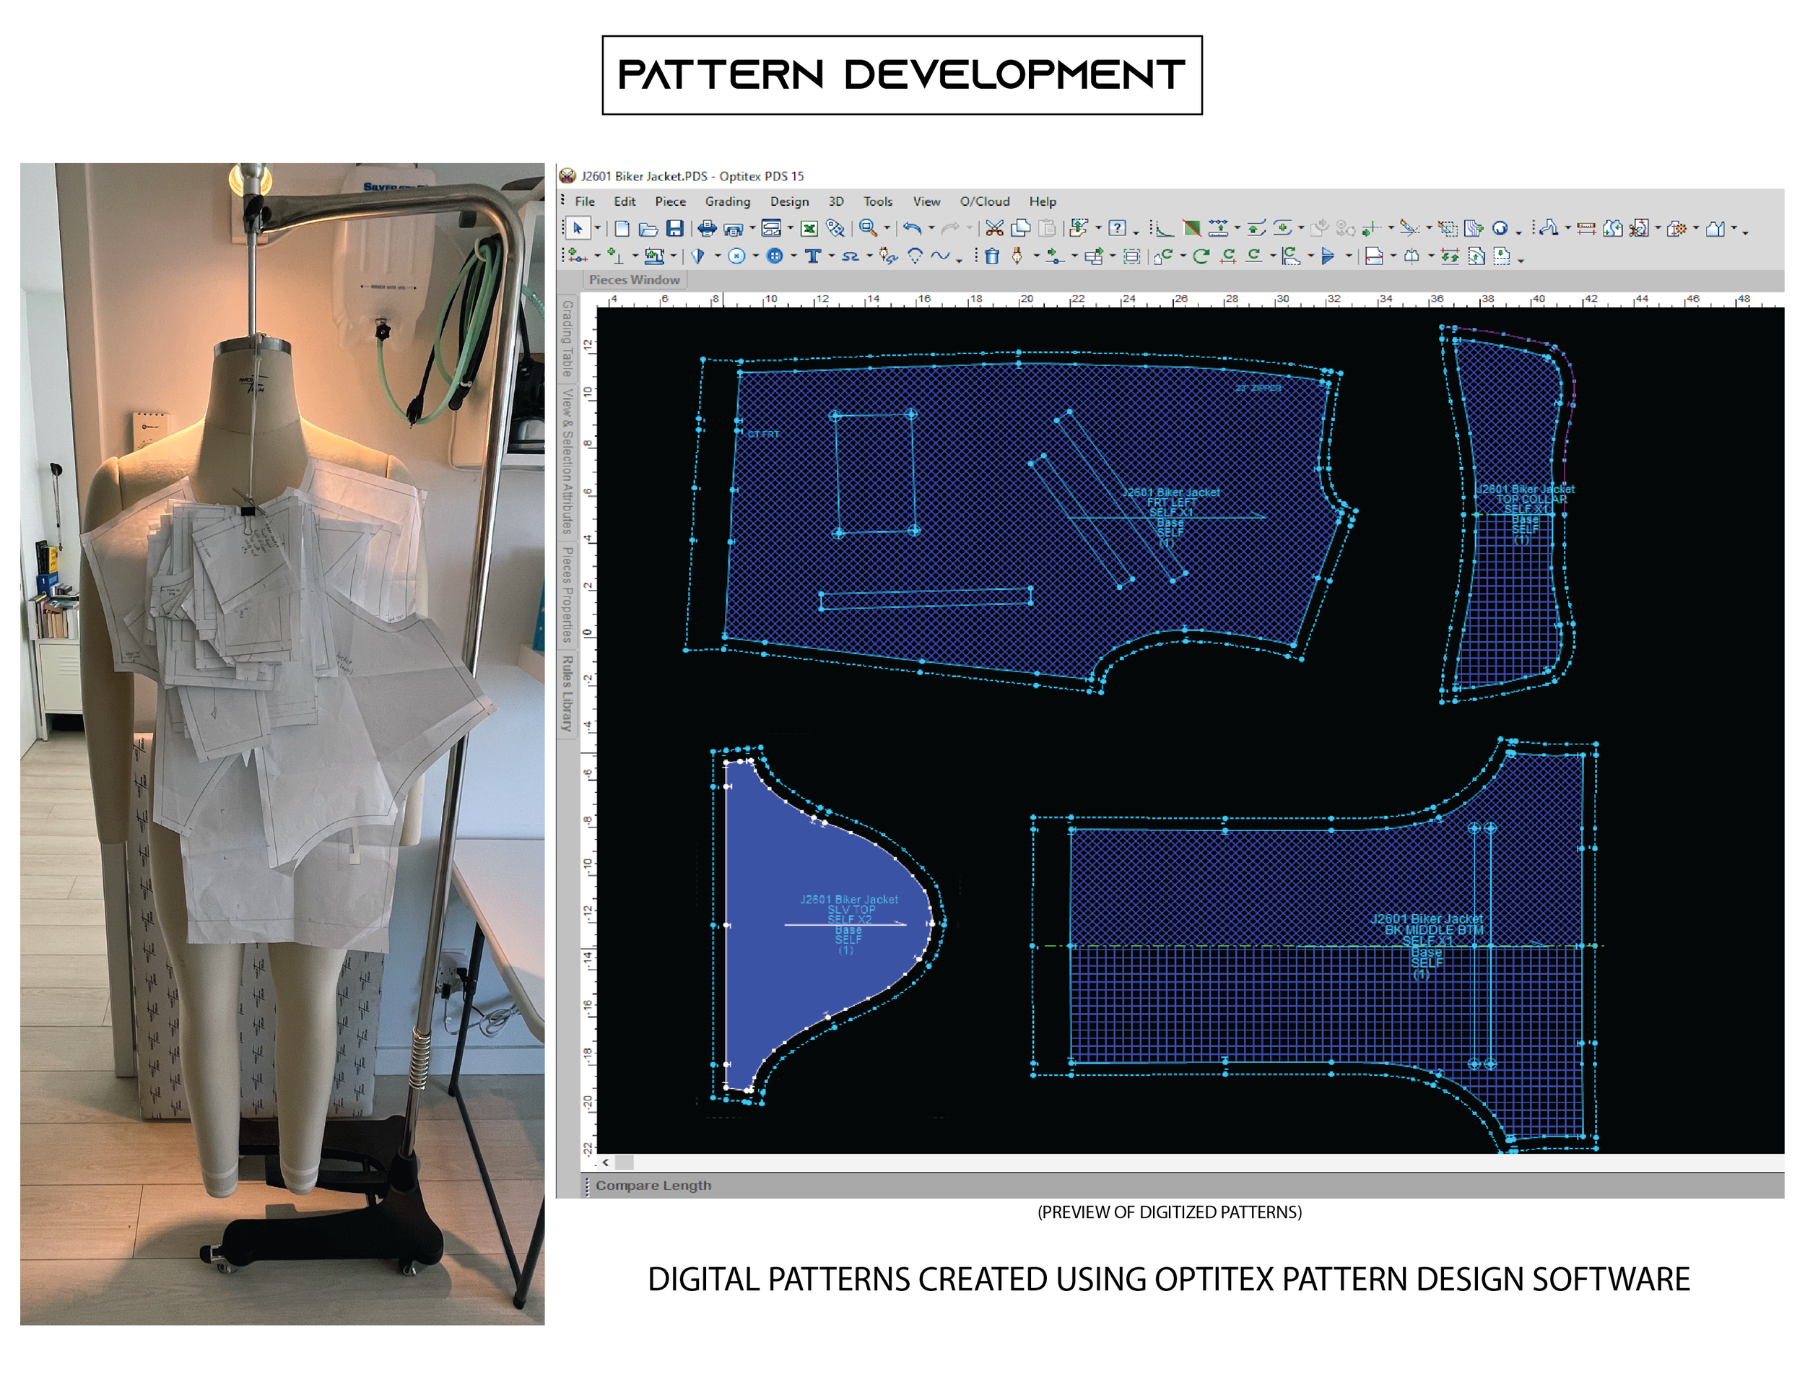Click the Save floppy disk icon
The image size is (1805, 1395).
coord(675,228)
